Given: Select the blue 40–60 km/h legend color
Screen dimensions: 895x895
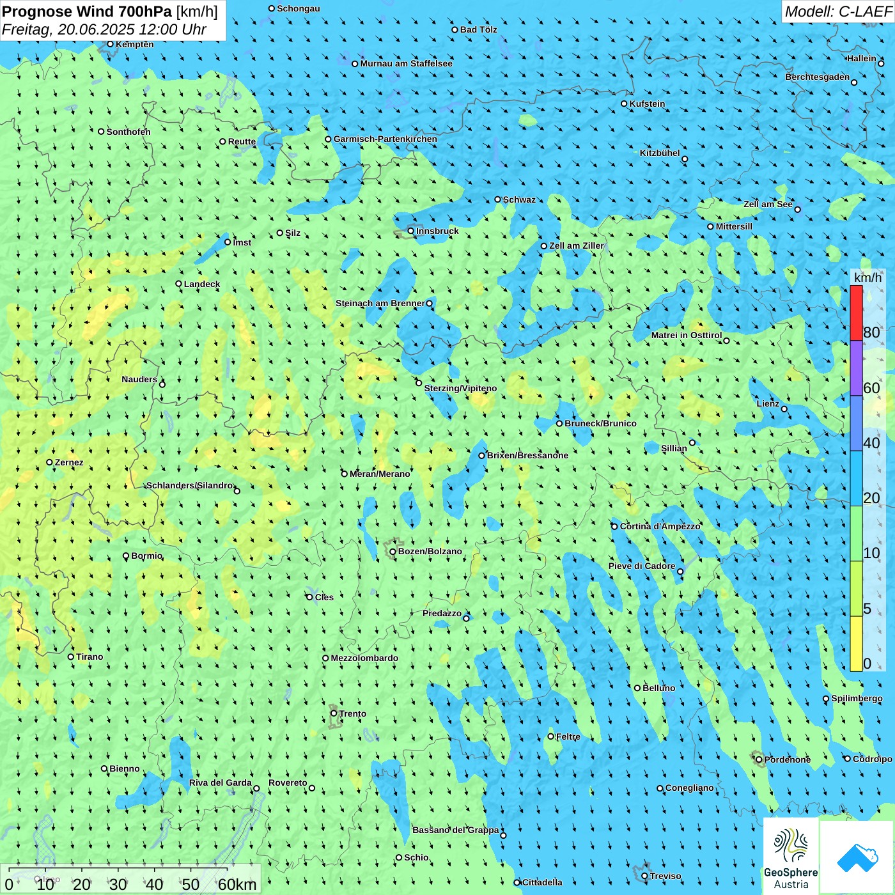Looking at the screenshot, I should click(x=856, y=423).
